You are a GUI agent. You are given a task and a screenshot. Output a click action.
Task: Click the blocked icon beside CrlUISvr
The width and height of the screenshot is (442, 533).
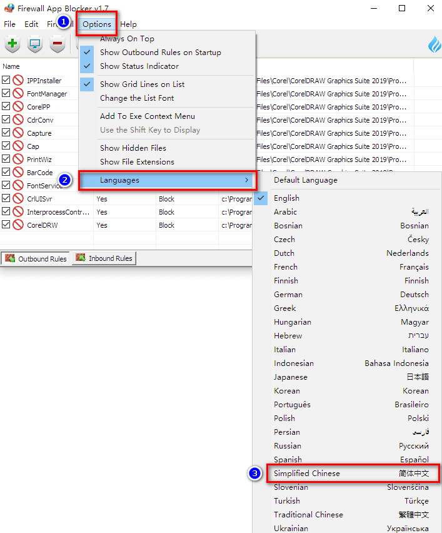[18, 198]
